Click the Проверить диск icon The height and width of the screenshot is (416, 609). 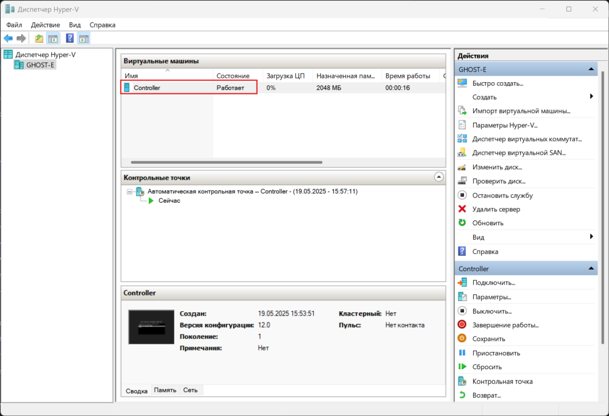point(462,181)
